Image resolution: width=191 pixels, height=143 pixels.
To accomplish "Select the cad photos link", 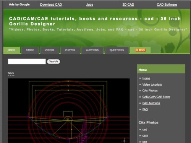I will pyautogui.click(x=145, y=130).
